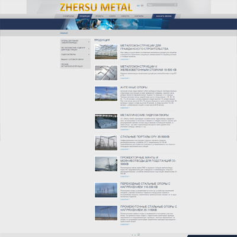Open thumbnail of metal hydro gates
Viewport: 237px width, 237px height.
coord(106,121)
